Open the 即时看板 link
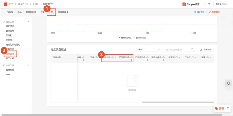The height and width of the screenshot is (116, 233). click(214, 12)
